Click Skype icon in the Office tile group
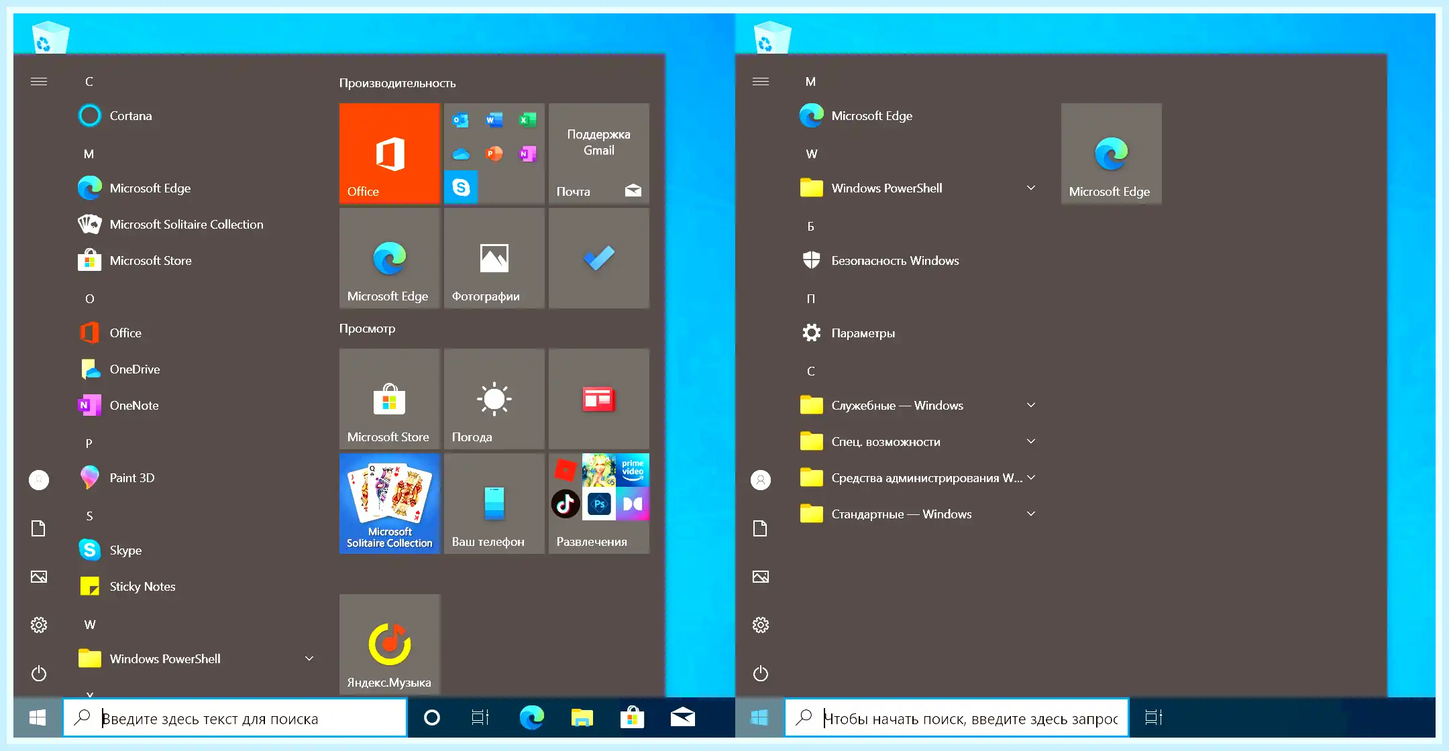The image size is (1449, 751). point(461,187)
